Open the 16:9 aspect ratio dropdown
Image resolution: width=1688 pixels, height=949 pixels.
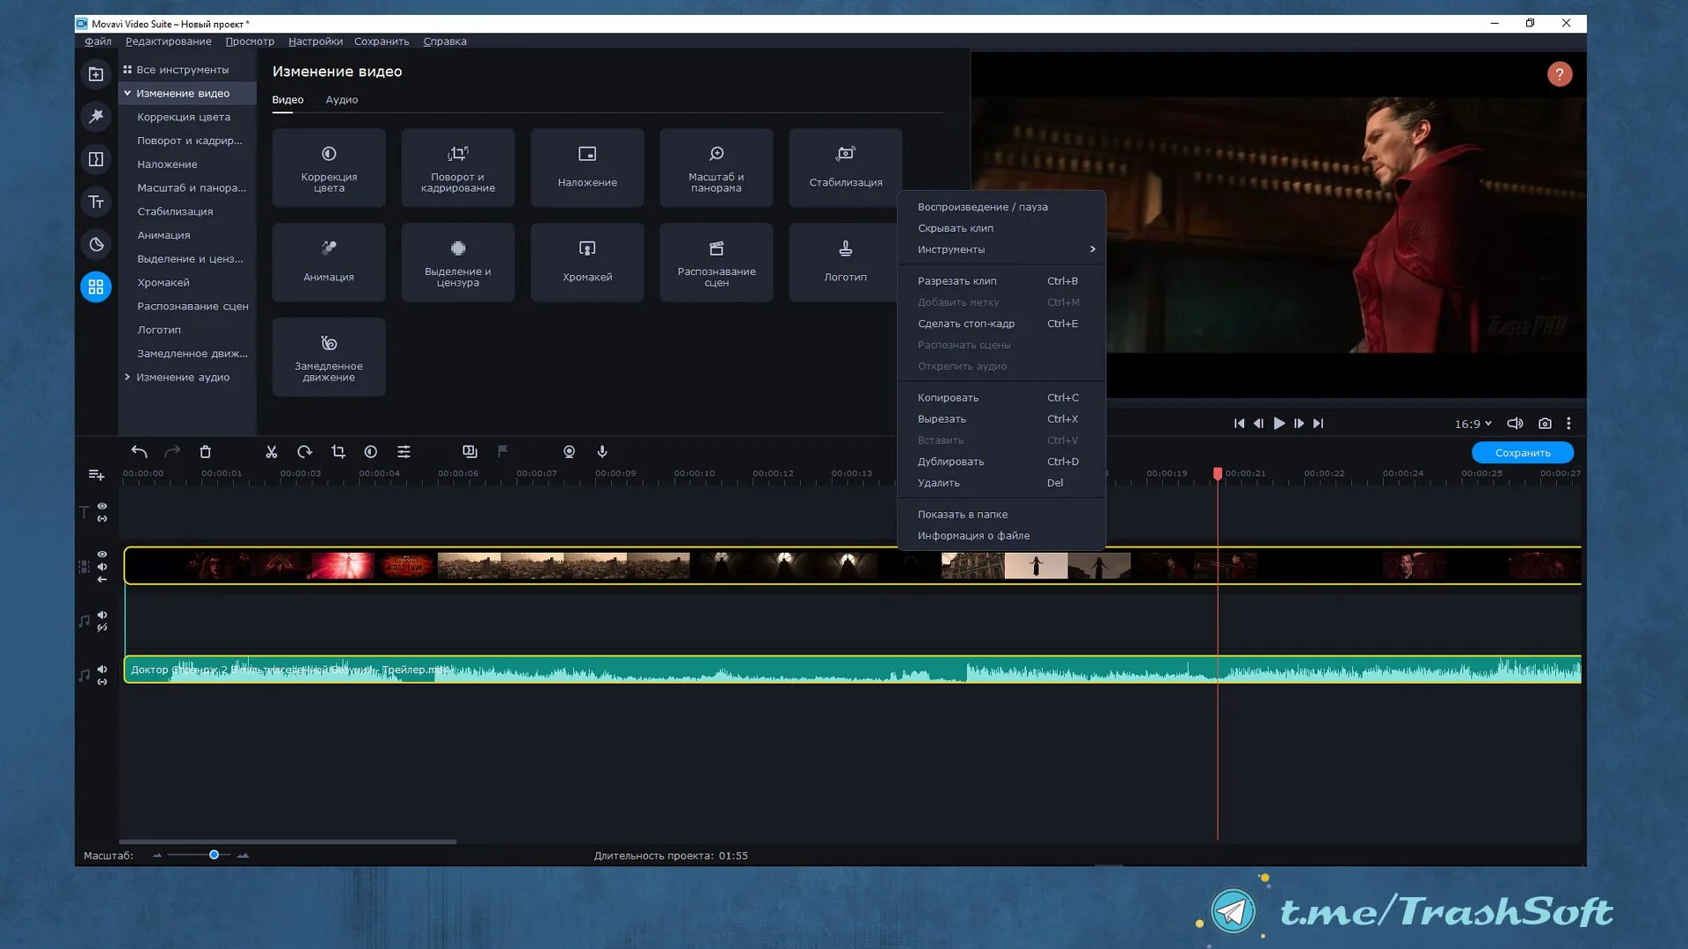pyautogui.click(x=1473, y=424)
